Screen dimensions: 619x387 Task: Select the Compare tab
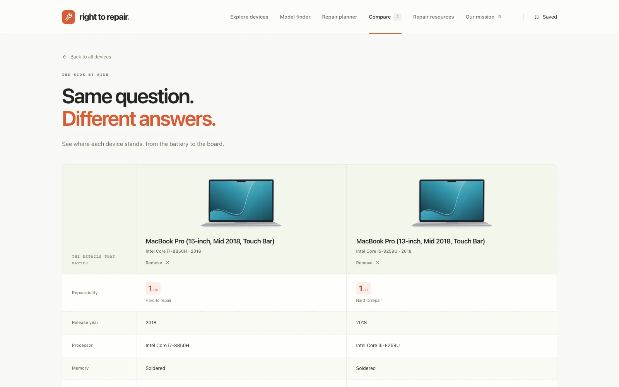click(x=385, y=17)
